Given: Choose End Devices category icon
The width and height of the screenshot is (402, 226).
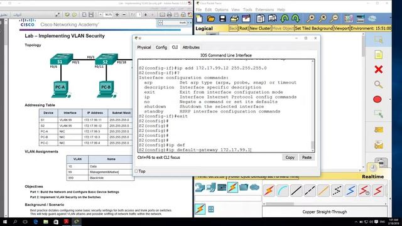Looking at the screenshot, I should click(x=211, y=188).
